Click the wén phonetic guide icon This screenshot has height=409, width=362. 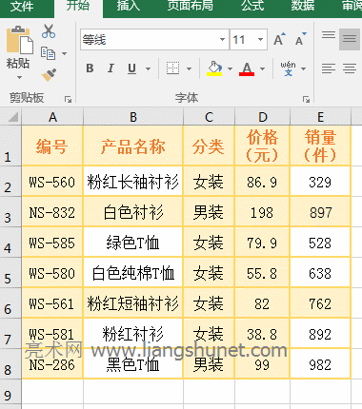tap(288, 68)
